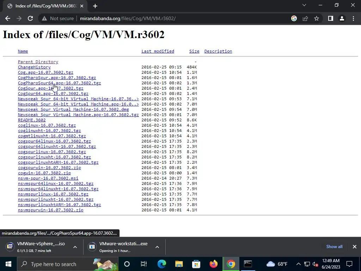Download nsvmspur64linux-16.07.3602.tgz

(56, 183)
